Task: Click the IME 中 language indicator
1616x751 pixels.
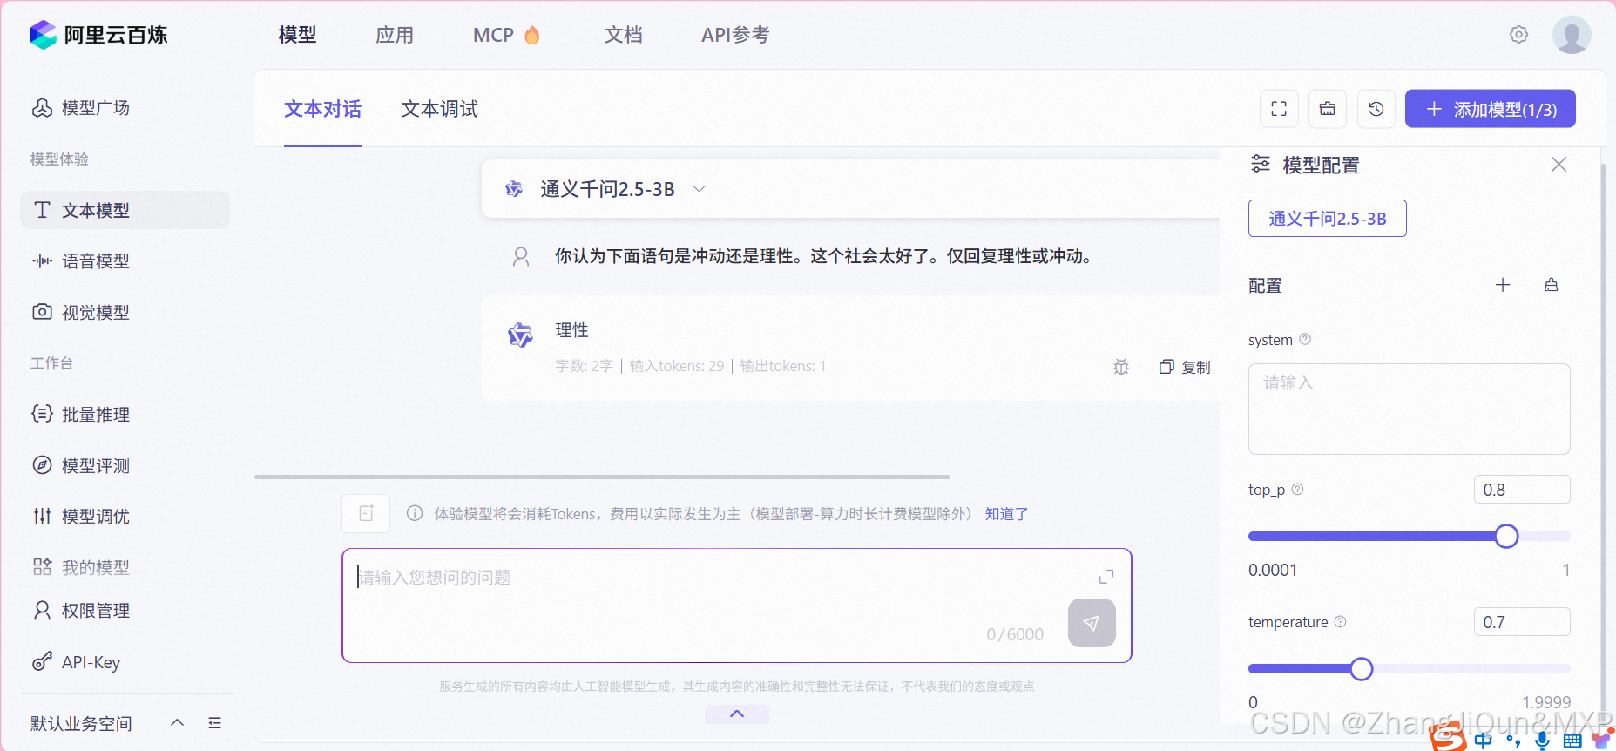Action: tap(1484, 741)
